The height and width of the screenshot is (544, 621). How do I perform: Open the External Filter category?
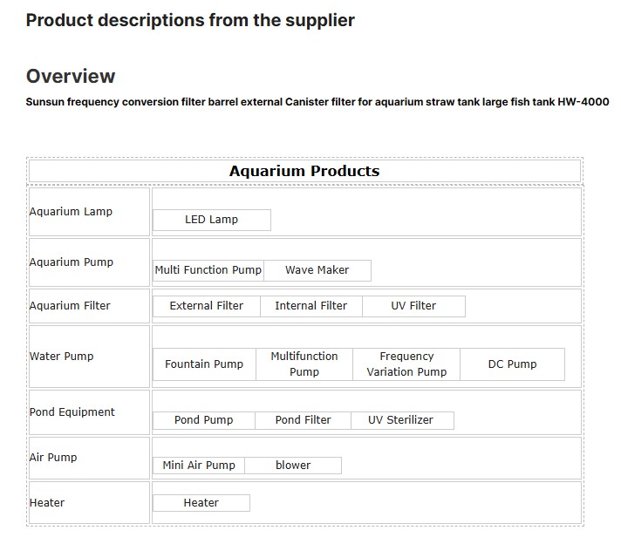click(x=206, y=306)
